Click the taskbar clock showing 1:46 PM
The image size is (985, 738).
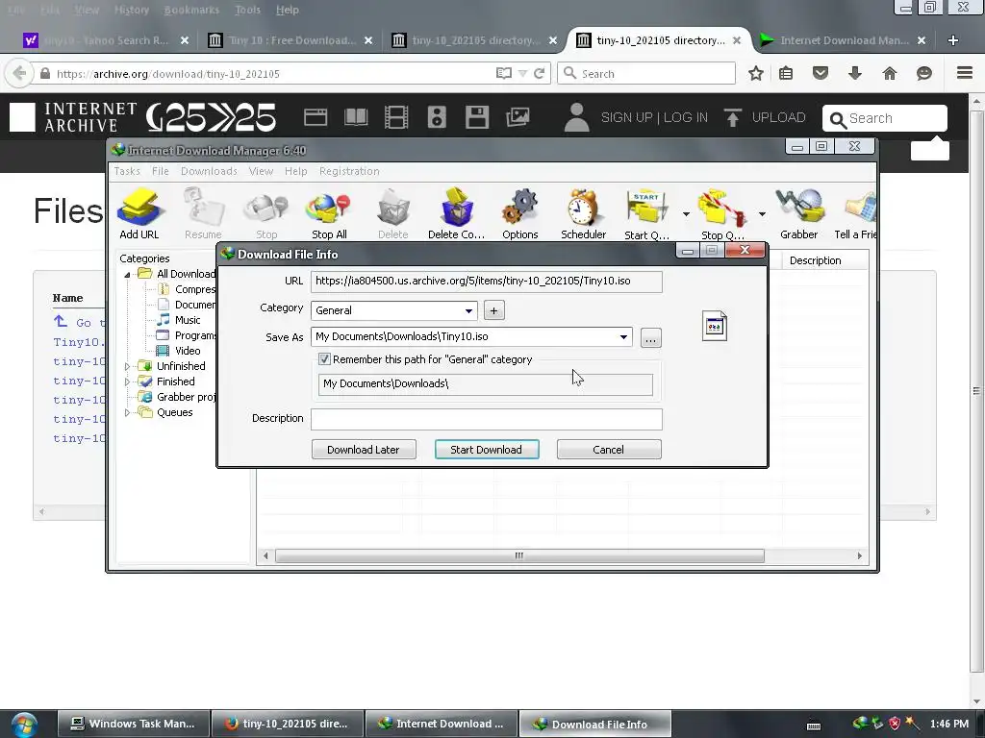[x=949, y=724]
